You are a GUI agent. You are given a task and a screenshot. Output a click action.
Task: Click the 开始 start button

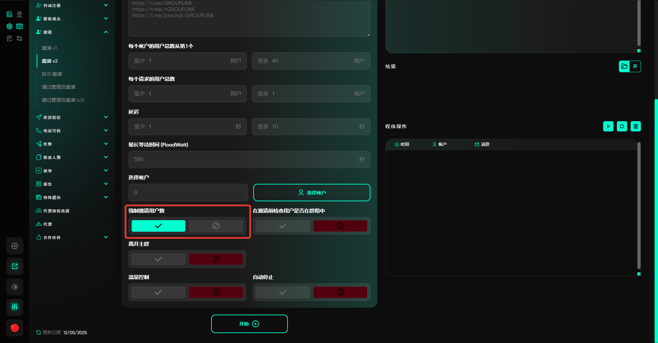pyautogui.click(x=249, y=324)
